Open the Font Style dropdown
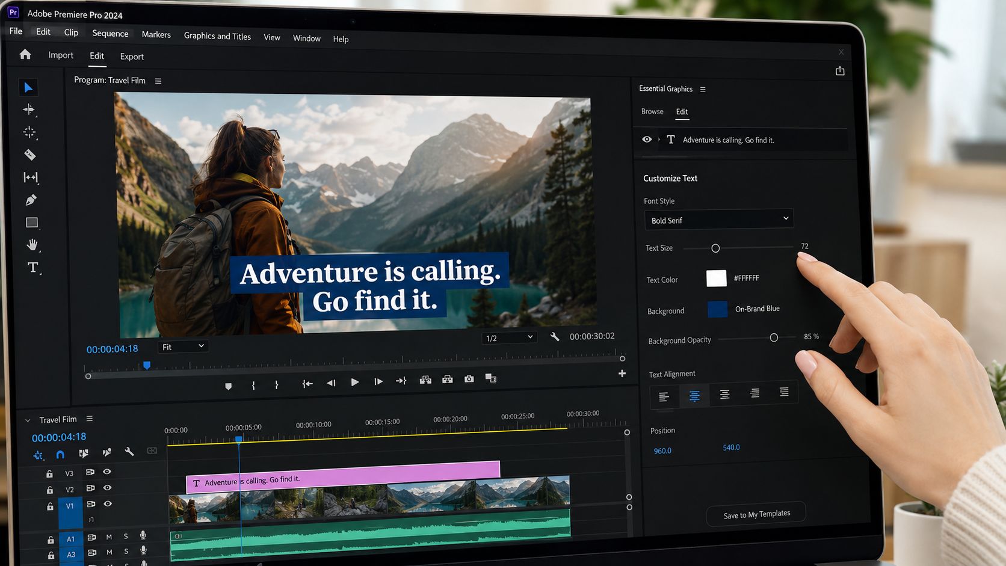 click(x=719, y=220)
